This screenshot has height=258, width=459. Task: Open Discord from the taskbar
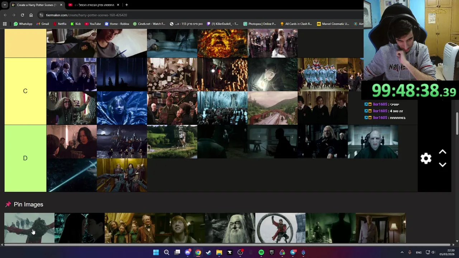point(188,252)
